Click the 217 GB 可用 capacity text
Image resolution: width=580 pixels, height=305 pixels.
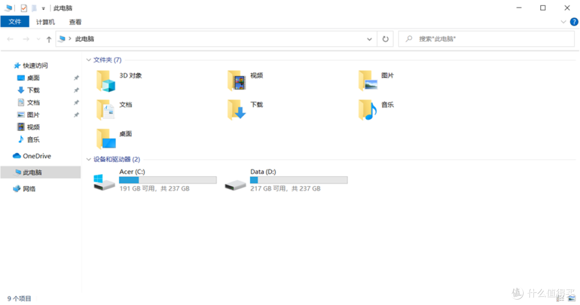(x=285, y=189)
